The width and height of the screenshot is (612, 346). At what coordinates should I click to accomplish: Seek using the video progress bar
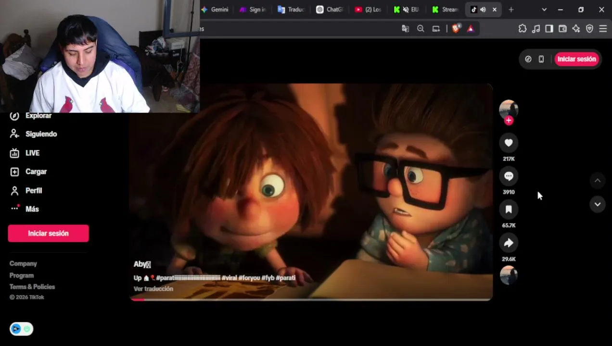tap(311, 299)
